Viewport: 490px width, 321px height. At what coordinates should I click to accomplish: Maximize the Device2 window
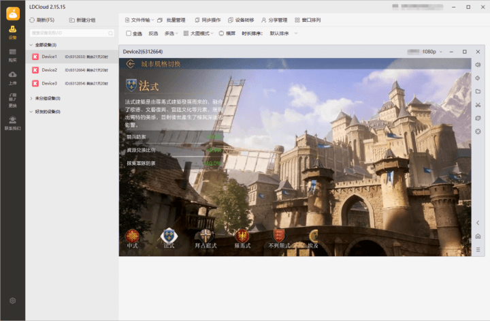pos(464,52)
